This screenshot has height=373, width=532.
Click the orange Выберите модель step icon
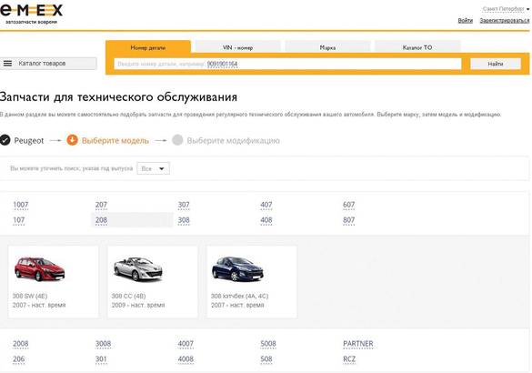[x=72, y=140]
